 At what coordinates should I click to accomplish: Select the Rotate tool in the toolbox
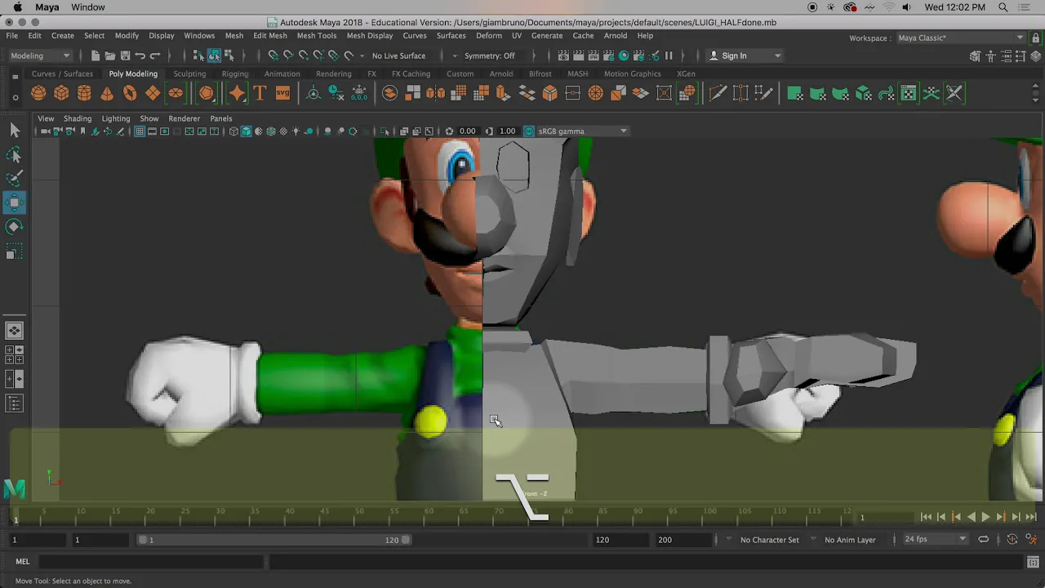(14, 227)
